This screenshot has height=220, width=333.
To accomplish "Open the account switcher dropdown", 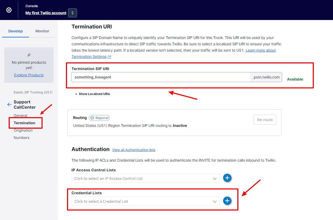I will pyautogui.click(x=73, y=13).
